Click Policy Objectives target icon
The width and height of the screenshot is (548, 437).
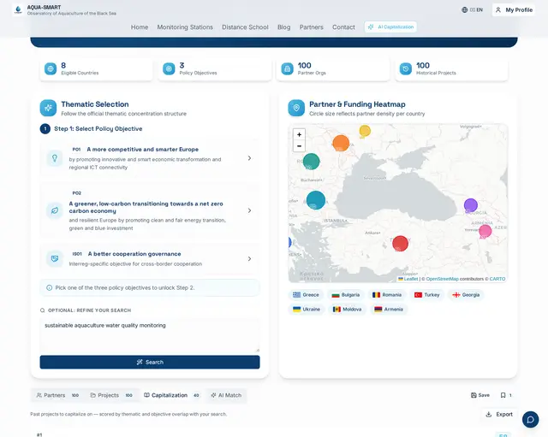click(169, 68)
